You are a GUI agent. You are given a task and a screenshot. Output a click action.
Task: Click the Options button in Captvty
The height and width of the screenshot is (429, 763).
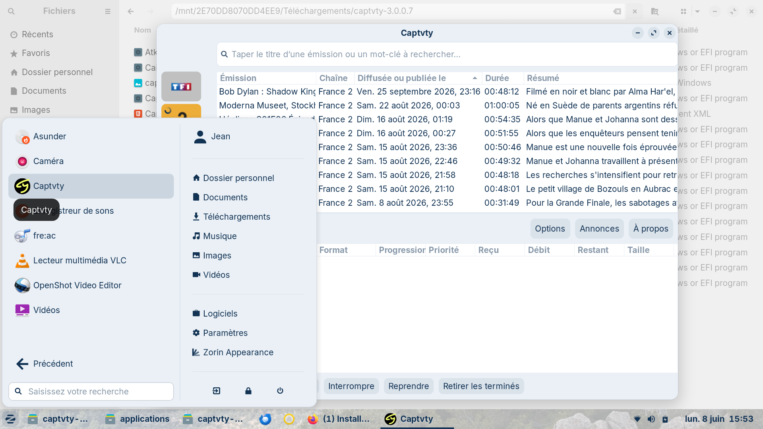click(550, 229)
